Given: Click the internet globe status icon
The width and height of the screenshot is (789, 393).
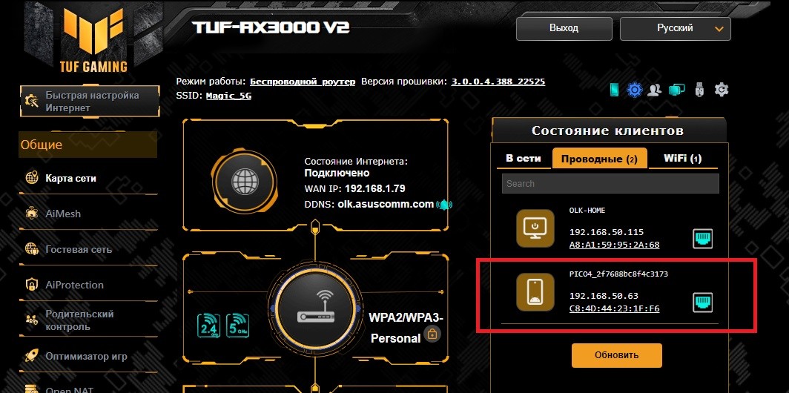Looking at the screenshot, I should pos(243,181).
